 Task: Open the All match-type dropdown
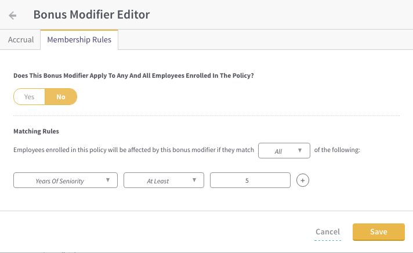coord(284,150)
